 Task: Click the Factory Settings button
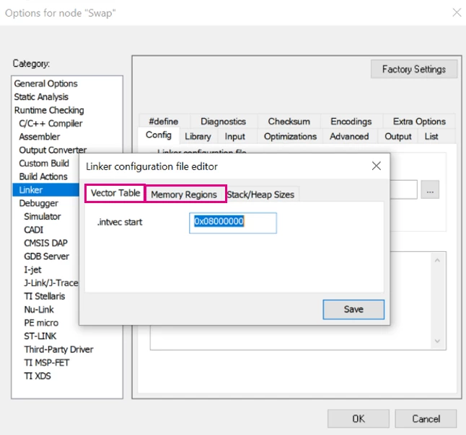point(413,69)
